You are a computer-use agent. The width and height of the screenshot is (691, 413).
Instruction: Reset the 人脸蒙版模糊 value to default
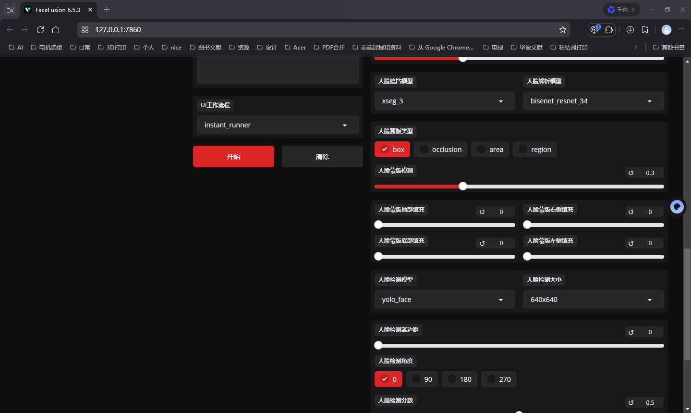[631, 173]
